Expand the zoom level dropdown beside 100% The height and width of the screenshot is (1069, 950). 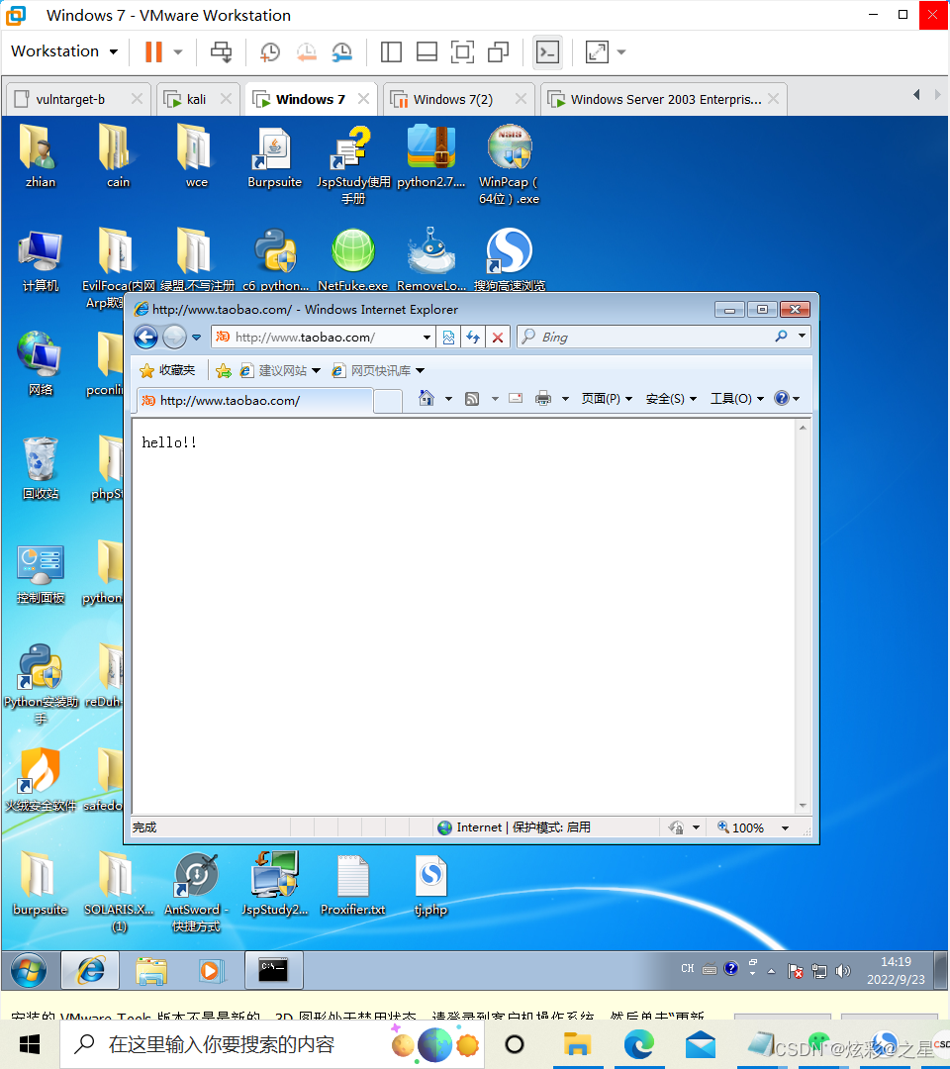785,827
